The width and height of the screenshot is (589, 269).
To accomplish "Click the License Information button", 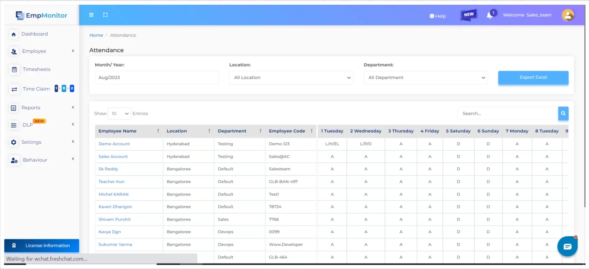I will [42, 246].
